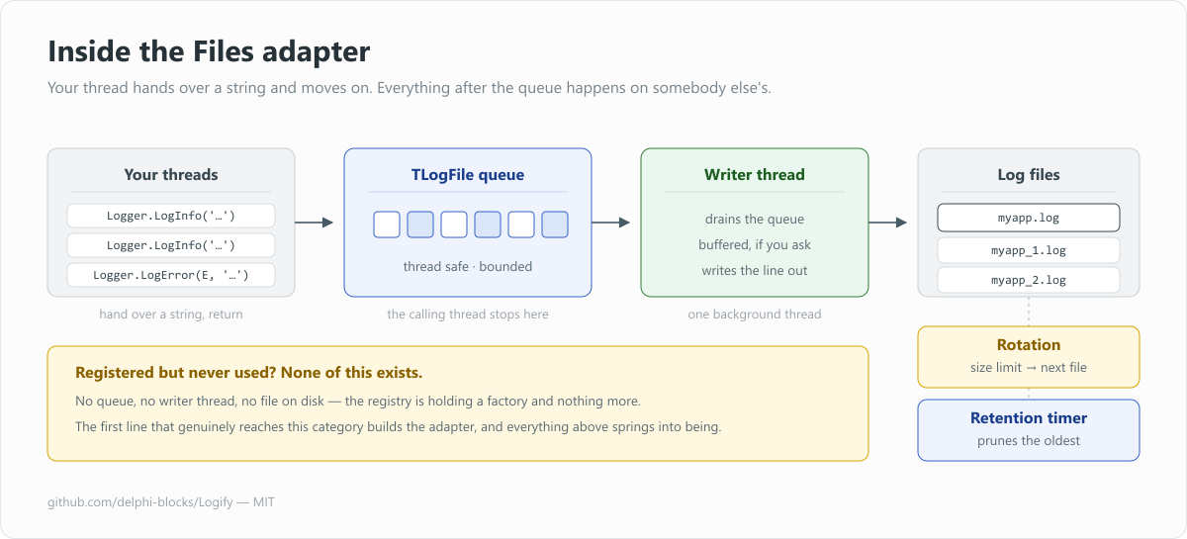1187x539 pixels.
Task: Click arrow from queue to Writer thread
Action: [611, 223]
